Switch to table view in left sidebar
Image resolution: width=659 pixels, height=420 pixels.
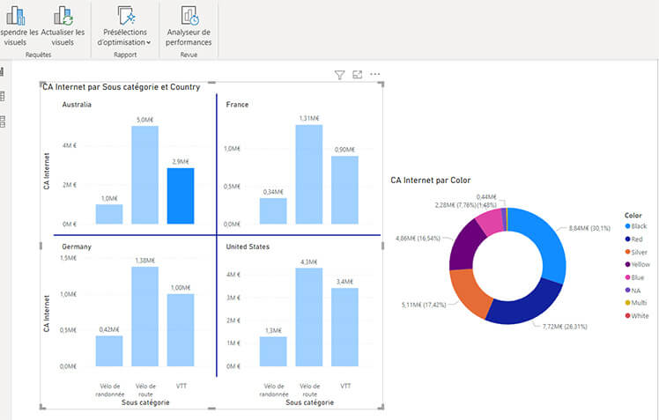[2, 96]
